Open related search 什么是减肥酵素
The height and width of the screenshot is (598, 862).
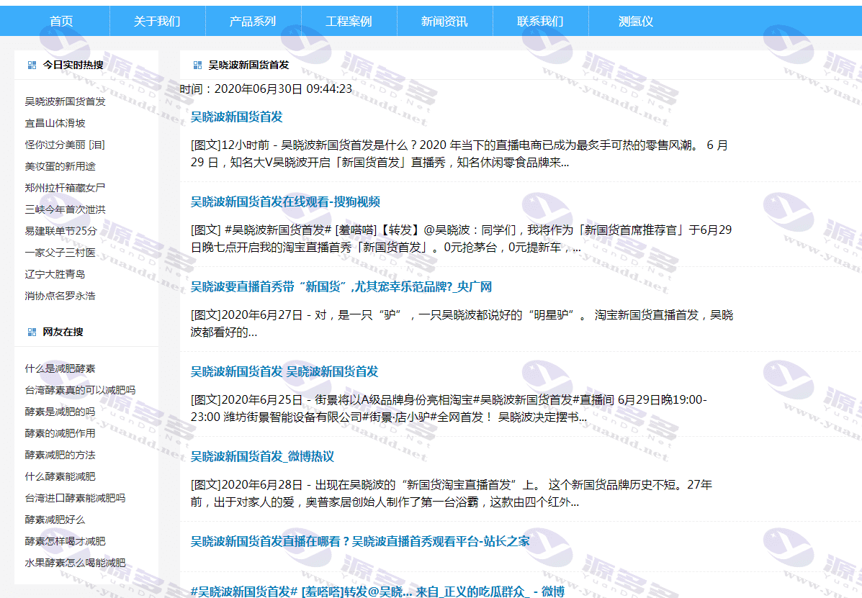60,368
